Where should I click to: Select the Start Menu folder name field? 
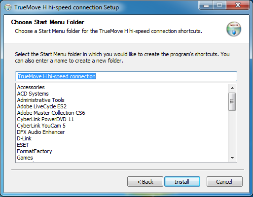126,76
